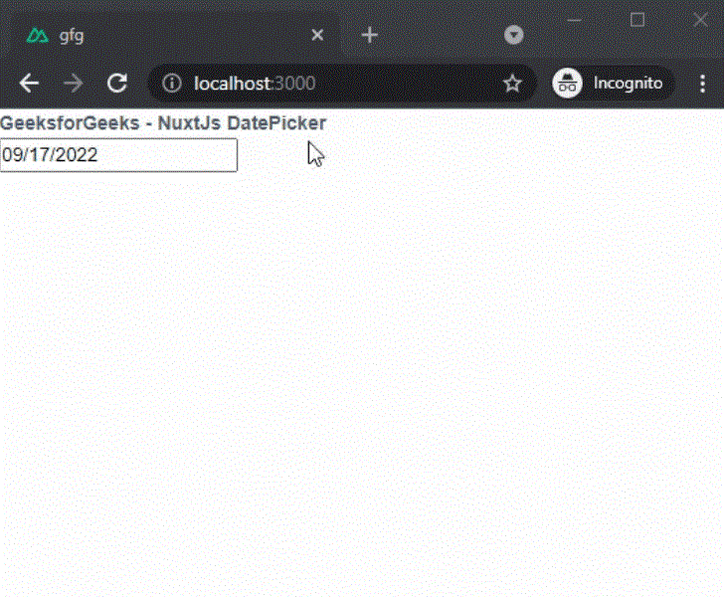Minimize the browser window
Viewport: 725px width, 597px height.
[x=574, y=20]
